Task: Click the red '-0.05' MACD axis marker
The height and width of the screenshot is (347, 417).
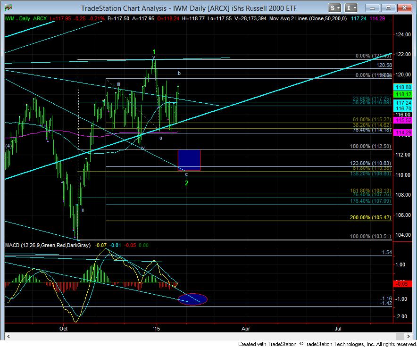Action: pyautogui.click(x=401, y=284)
